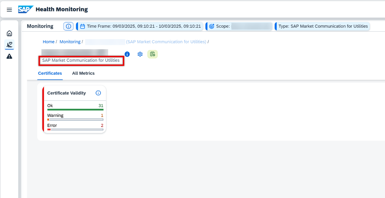This screenshot has height=198, width=385.
Task: Open the Time Frame selector
Action: 140,26
